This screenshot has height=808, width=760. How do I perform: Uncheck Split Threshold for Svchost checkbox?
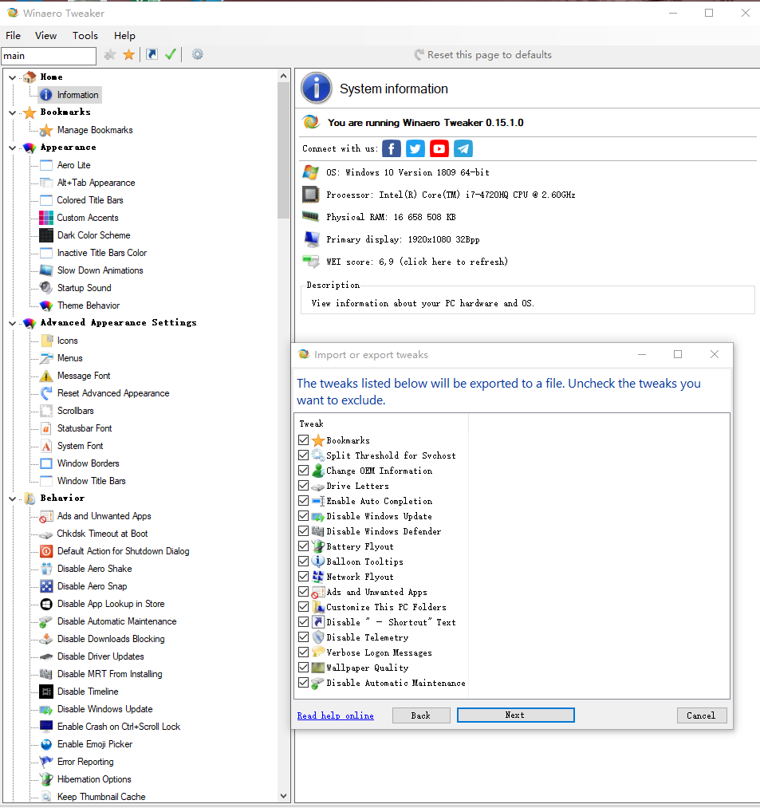pyautogui.click(x=304, y=455)
